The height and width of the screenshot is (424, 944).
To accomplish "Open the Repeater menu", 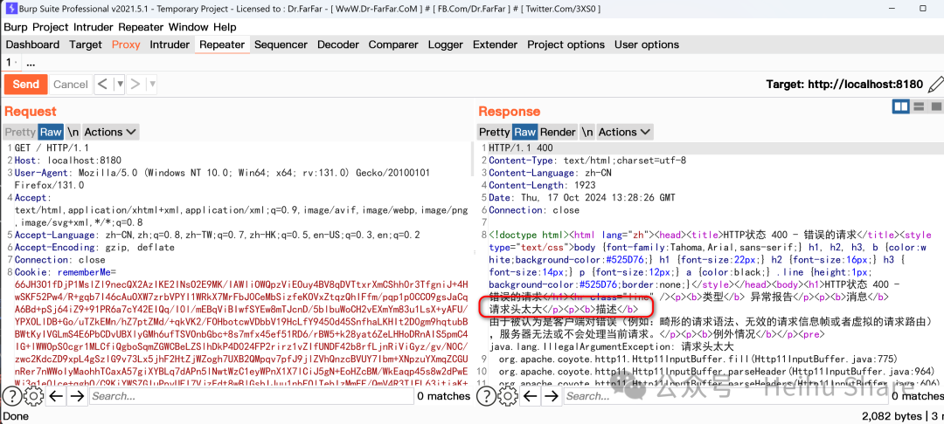I will 141,27.
